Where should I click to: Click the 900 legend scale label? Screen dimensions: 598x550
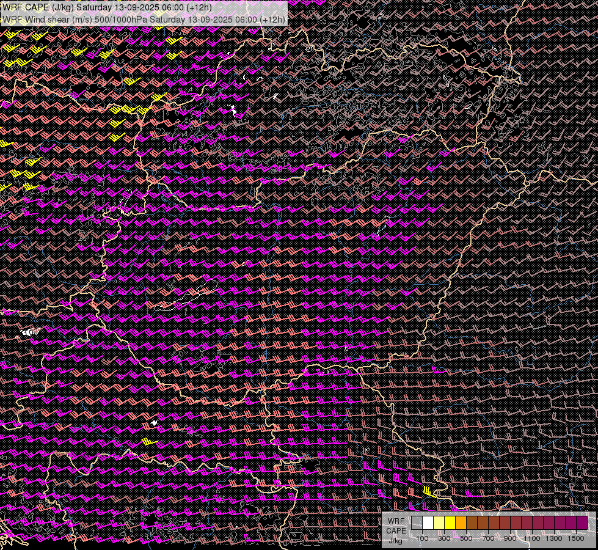[510, 538]
